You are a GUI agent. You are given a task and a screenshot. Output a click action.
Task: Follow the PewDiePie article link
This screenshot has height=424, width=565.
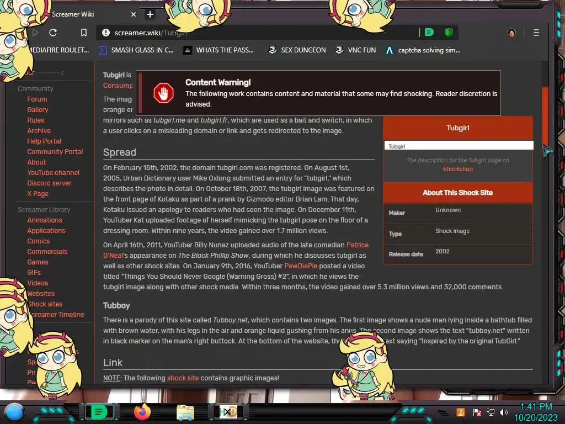301,266
